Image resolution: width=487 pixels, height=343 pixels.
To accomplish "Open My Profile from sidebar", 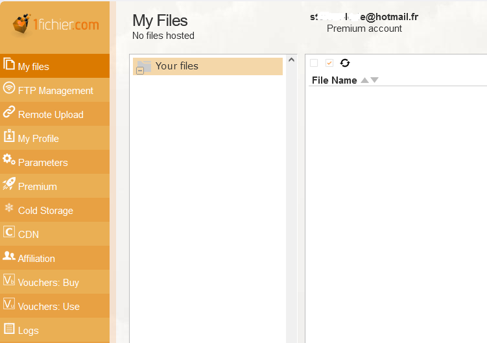I will pos(38,138).
